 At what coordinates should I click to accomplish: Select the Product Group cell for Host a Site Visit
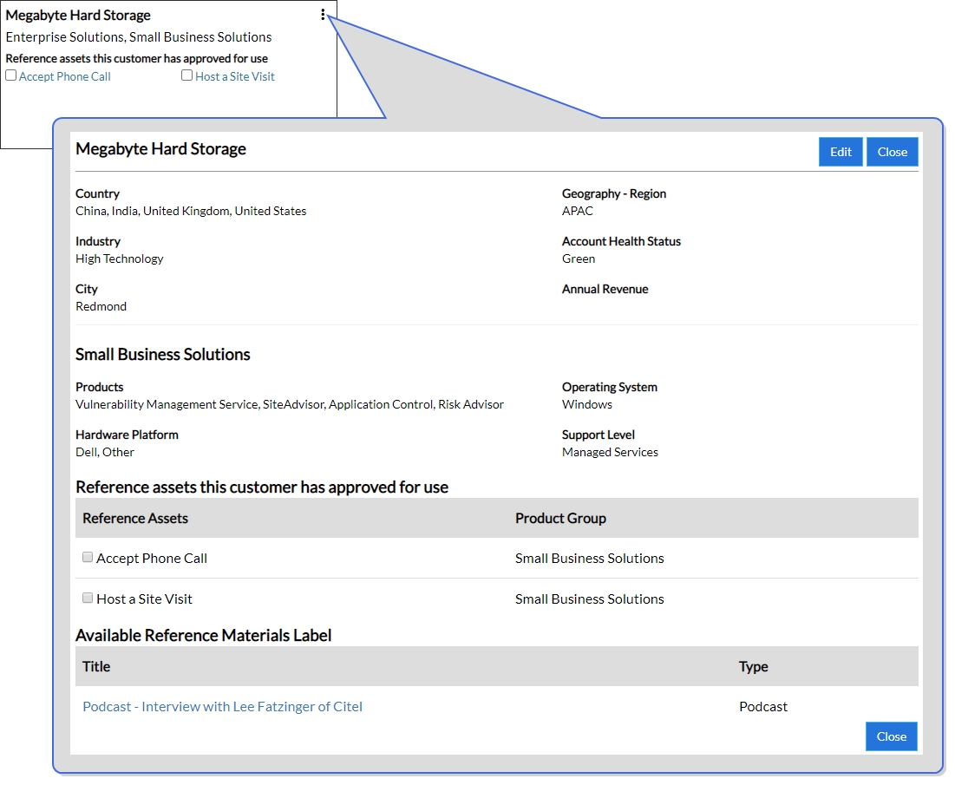[590, 599]
